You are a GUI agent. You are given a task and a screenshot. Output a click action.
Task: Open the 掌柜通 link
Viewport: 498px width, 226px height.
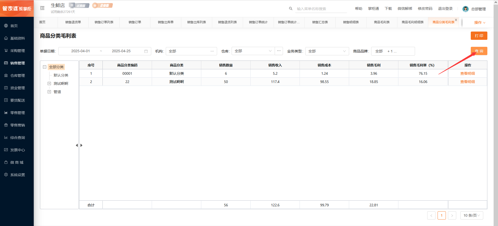[x=374, y=9]
